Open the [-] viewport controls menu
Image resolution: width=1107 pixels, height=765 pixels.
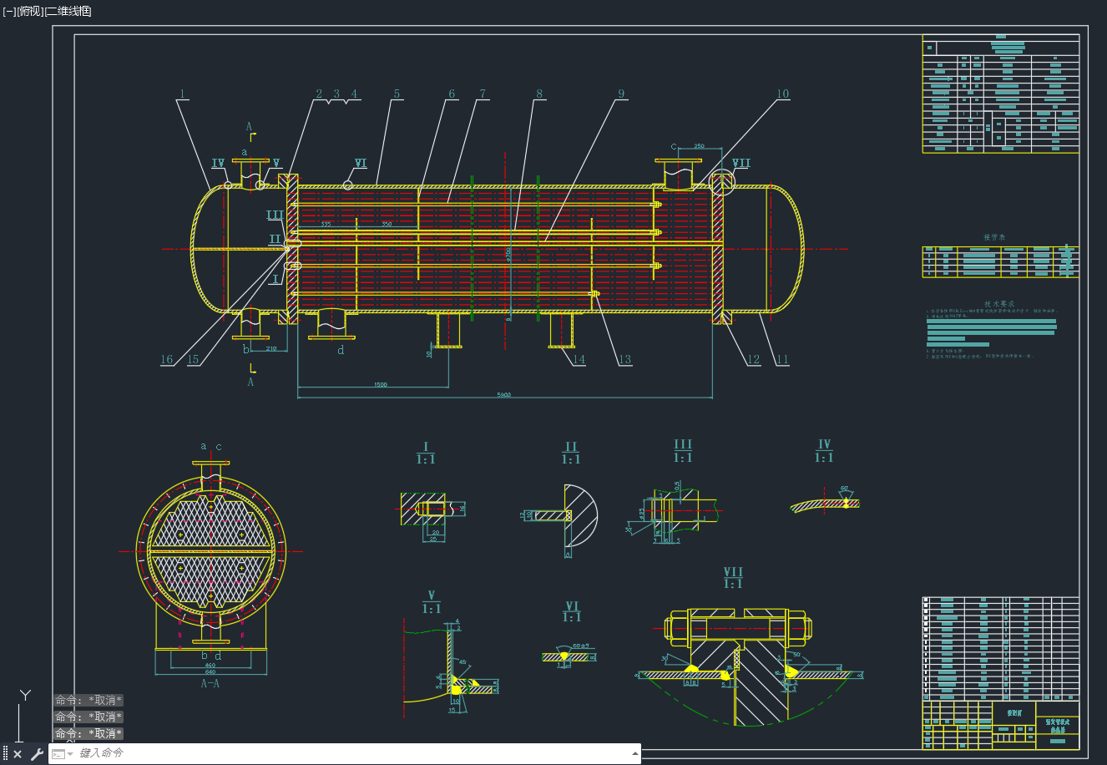point(9,11)
